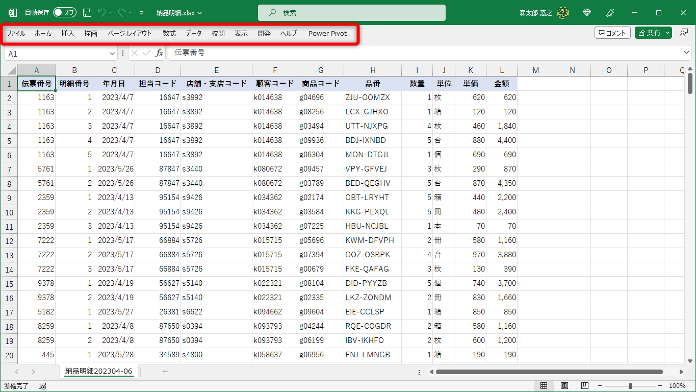The width and height of the screenshot is (696, 392).
Task: Click the コメント (Comments) button
Action: click(x=612, y=32)
